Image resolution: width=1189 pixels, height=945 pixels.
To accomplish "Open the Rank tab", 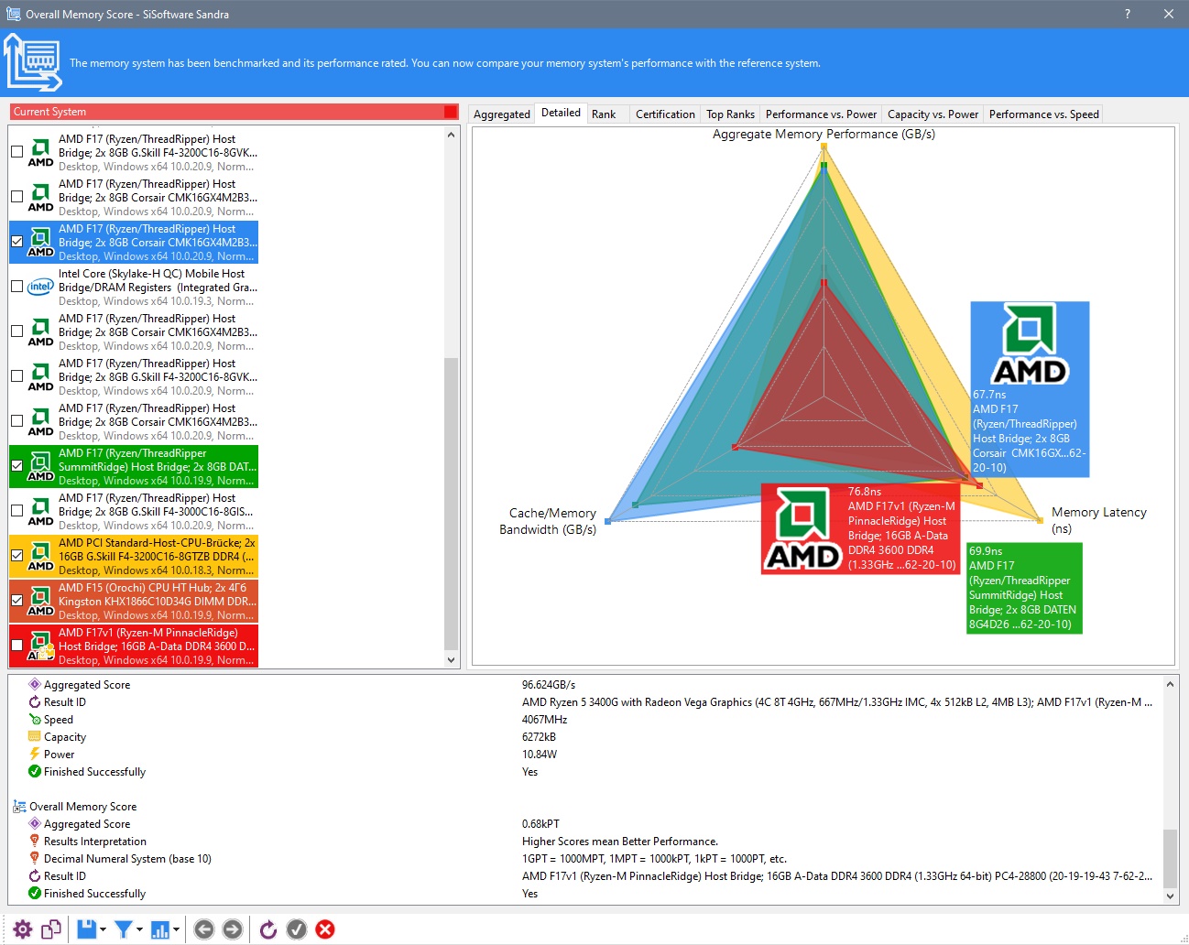I will (x=604, y=114).
